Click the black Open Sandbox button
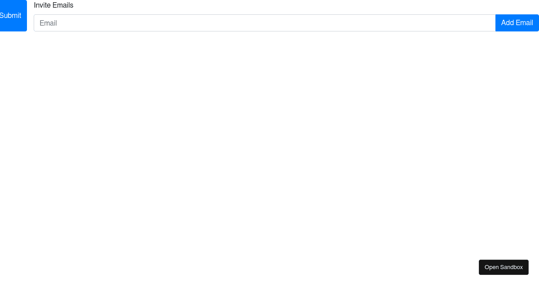 pos(504,267)
